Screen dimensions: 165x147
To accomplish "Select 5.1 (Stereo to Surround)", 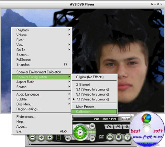I will tap(94, 95).
